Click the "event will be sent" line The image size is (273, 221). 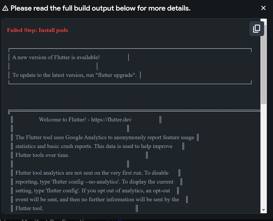97,200
